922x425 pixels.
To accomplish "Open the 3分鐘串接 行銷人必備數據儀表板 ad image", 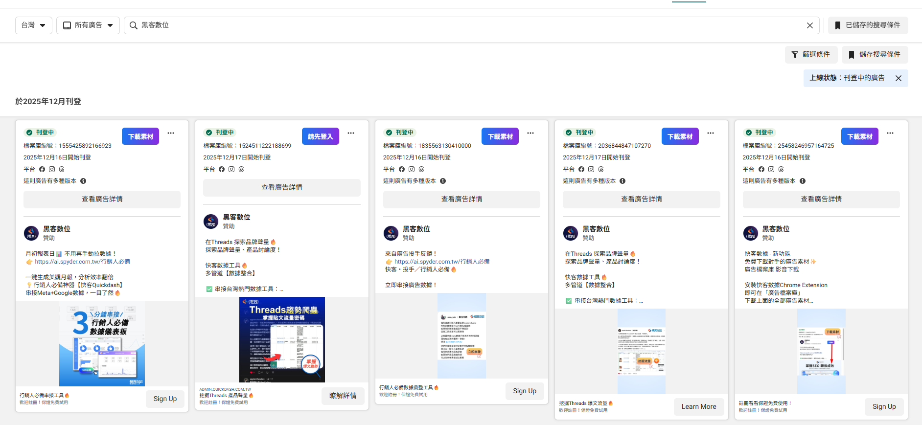I will coord(102,344).
